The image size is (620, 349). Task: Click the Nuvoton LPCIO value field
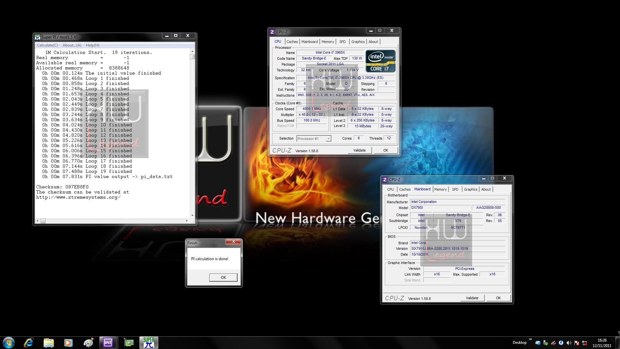point(421,228)
